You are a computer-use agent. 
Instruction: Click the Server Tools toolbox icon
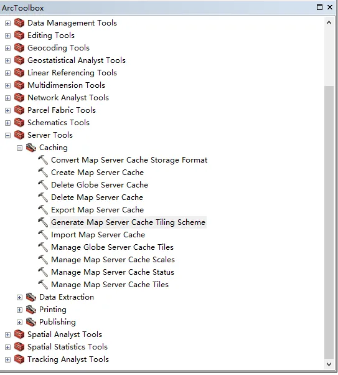19,135
